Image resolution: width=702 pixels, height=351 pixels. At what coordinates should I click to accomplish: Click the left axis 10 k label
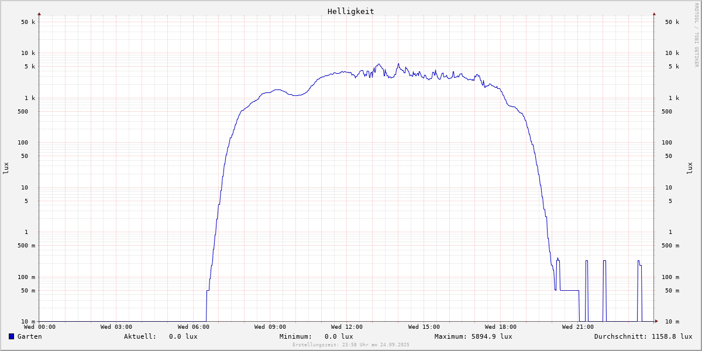[28, 53]
